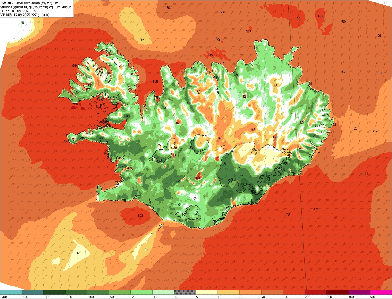Click the flux value '36' on the map
This screenshot has width=392, height=299.
point(256,47)
